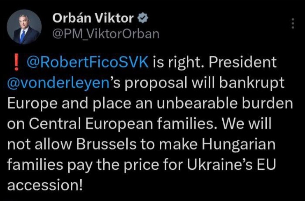Image resolution: width=305 pixels, height=201 pixels.
Task: Open the @vonderleyen mention link
Action: point(59,83)
